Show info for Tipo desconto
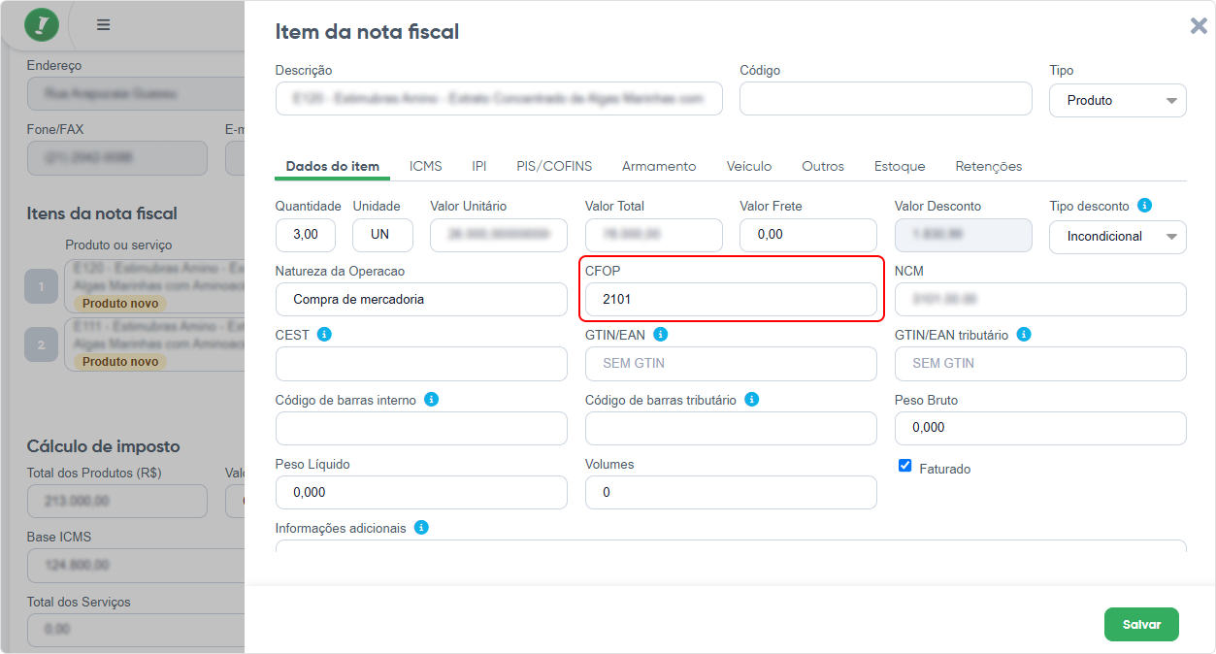1216x654 pixels. 1144,206
